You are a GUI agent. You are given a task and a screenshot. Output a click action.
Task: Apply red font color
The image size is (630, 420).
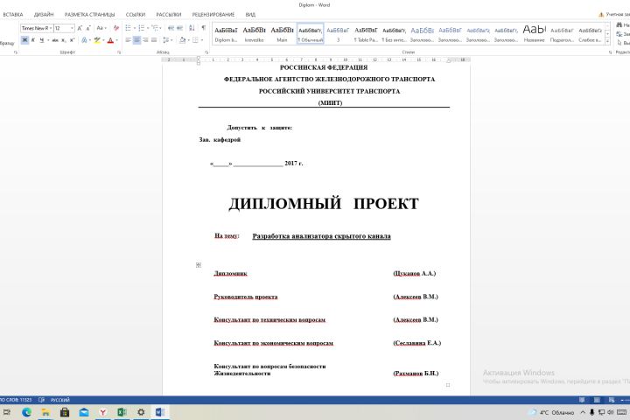[110, 39]
